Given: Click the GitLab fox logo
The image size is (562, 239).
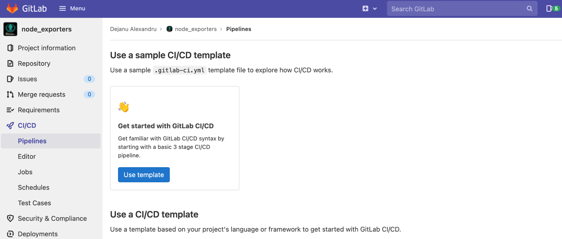Looking at the screenshot, I should click(x=12, y=8).
